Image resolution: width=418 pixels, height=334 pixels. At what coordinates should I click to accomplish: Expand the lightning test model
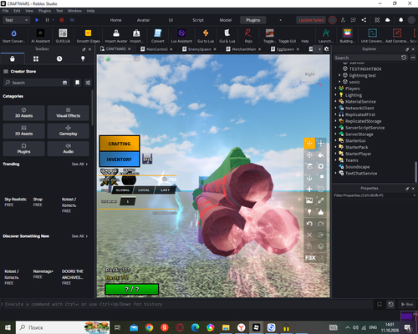coord(339,75)
